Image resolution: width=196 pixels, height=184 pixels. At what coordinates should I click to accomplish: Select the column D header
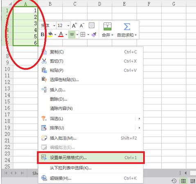click(99, 4)
